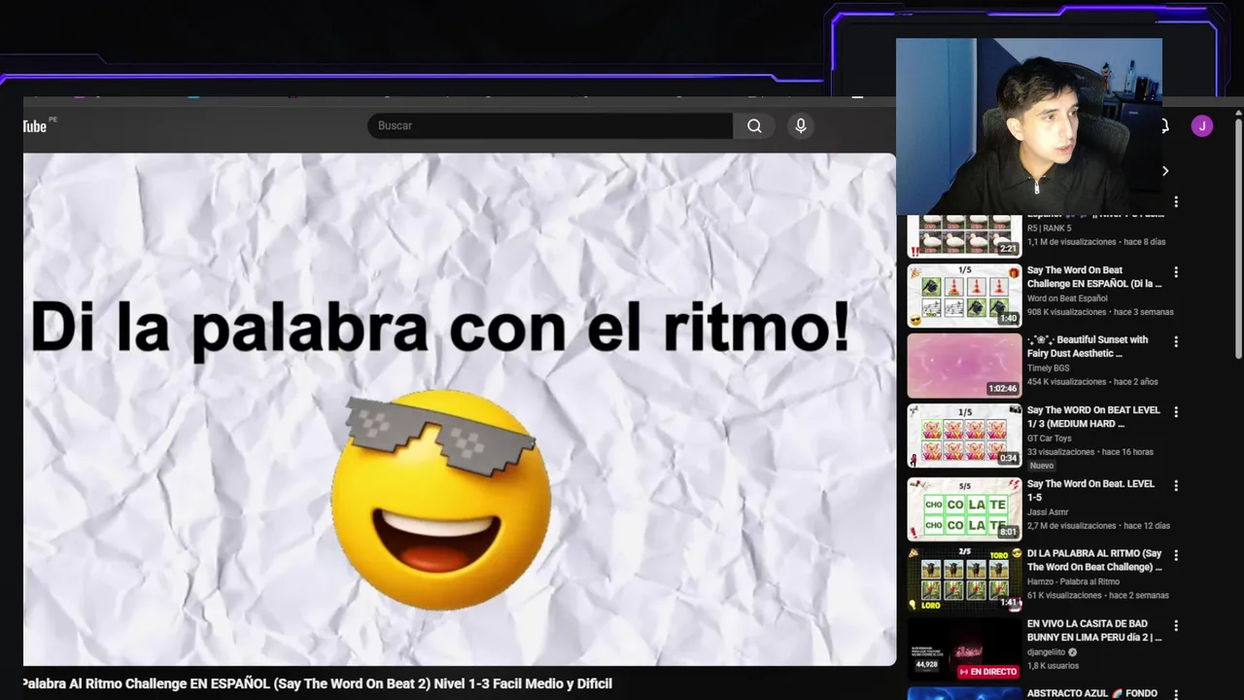Go to the Word on Beat Español channel
The width and height of the screenshot is (1244, 700).
(1067, 298)
